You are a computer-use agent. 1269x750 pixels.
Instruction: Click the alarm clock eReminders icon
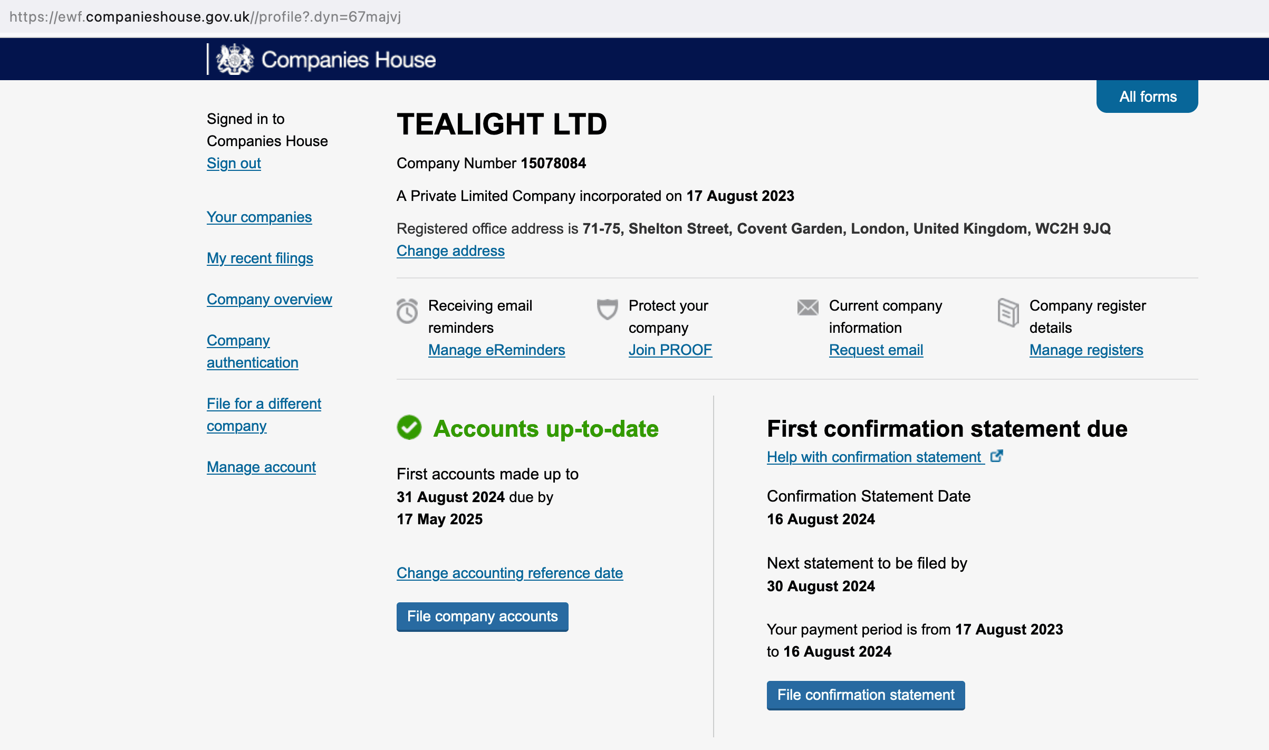pos(407,311)
